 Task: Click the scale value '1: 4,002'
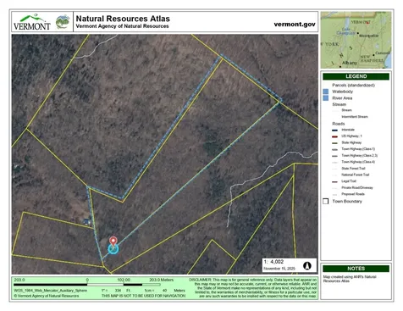coord(273,262)
